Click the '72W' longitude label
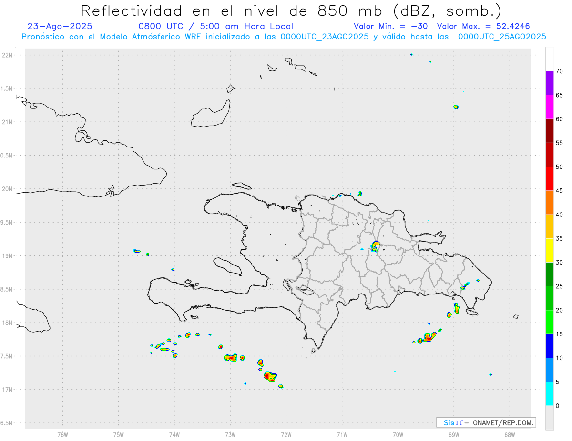Viewport: 572px width, 441px height. (x=286, y=434)
